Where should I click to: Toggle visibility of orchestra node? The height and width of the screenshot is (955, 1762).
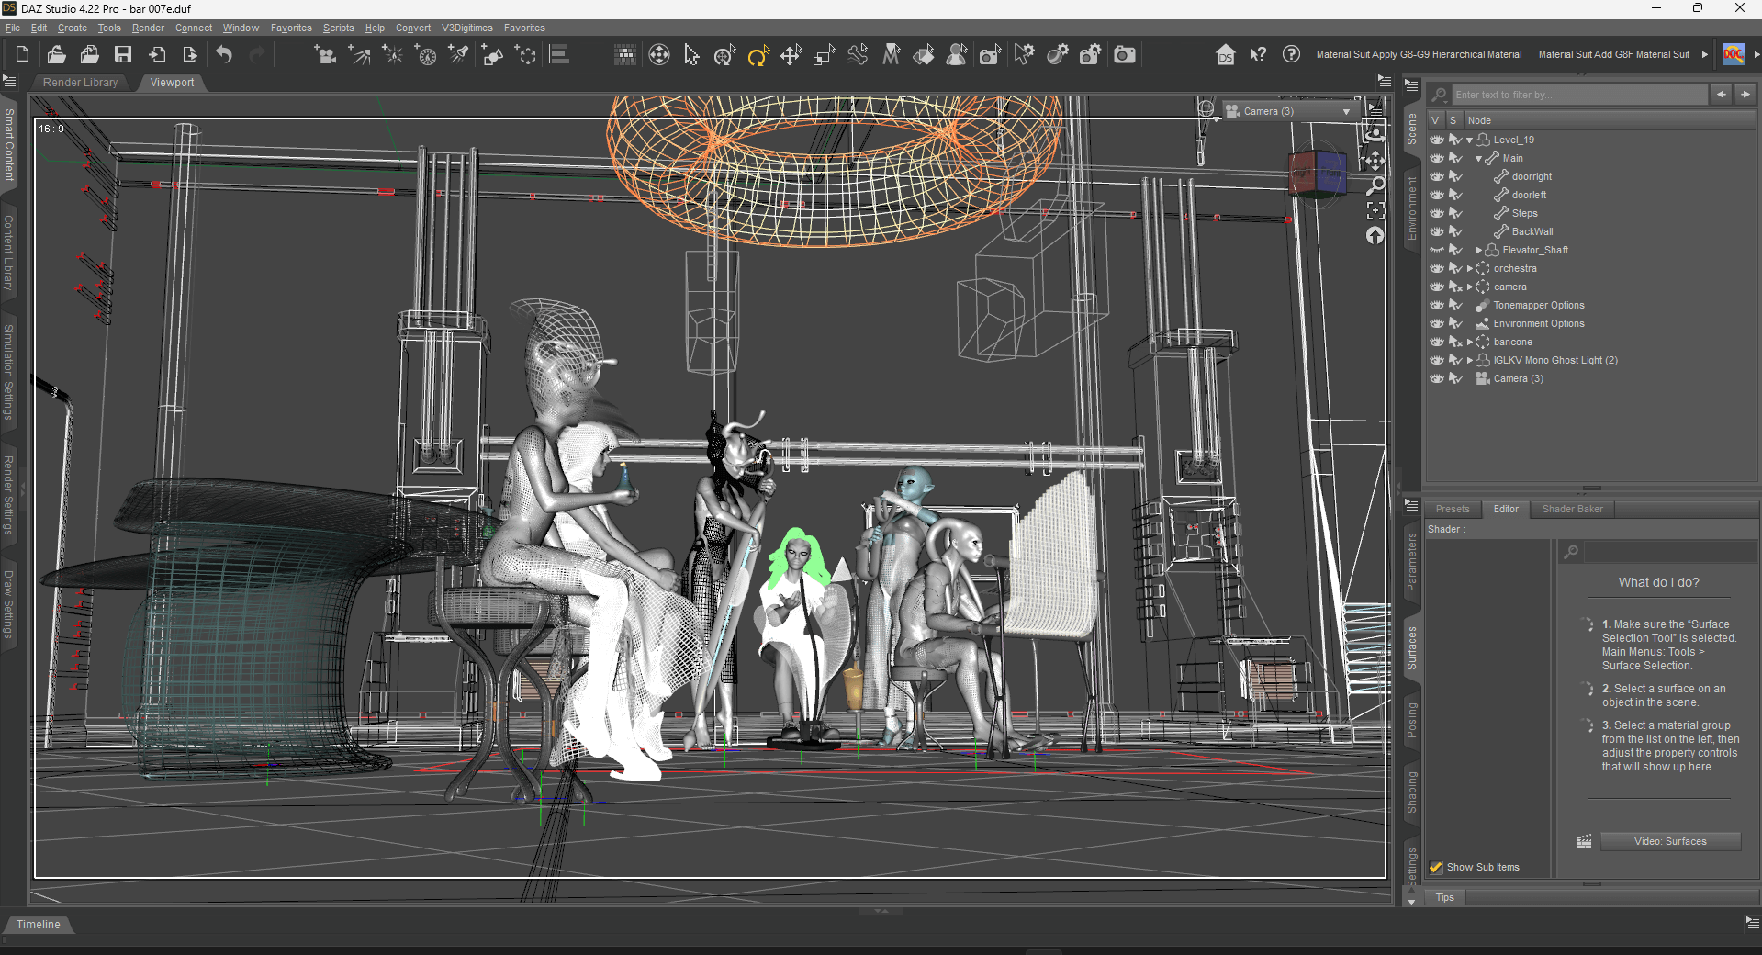pyautogui.click(x=1436, y=268)
